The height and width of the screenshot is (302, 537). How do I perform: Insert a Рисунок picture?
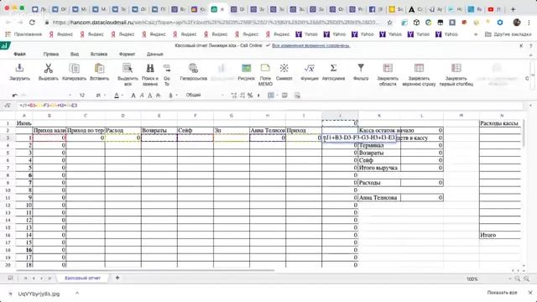coord(246,68)
